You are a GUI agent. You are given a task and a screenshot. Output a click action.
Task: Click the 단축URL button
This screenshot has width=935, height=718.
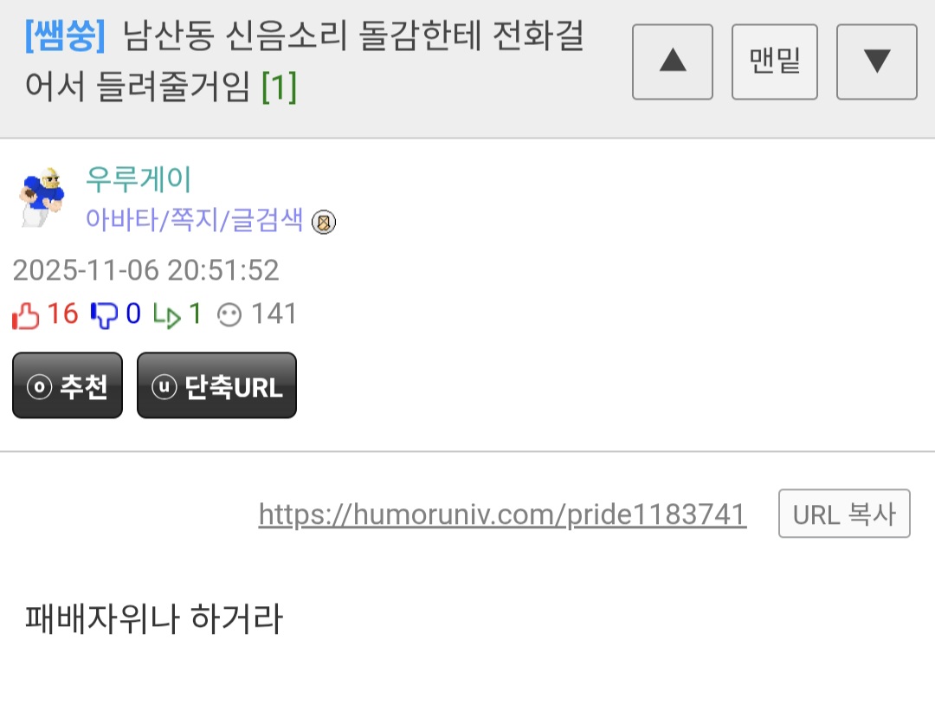(216, 385)
